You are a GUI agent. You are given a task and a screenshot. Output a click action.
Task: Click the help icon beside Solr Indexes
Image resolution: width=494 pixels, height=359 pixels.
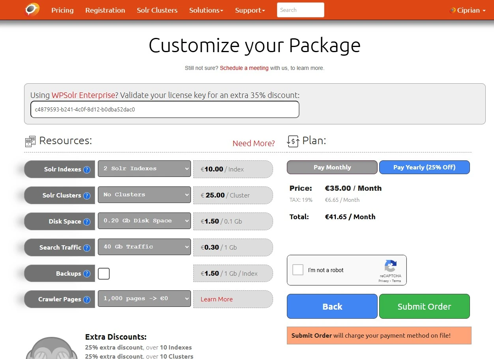pyautogui.click(x=87, y=170)
